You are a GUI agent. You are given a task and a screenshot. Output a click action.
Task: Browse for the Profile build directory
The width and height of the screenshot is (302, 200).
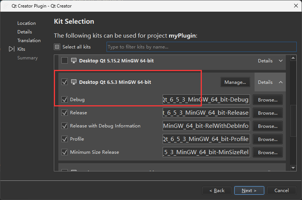coord(268,139)
